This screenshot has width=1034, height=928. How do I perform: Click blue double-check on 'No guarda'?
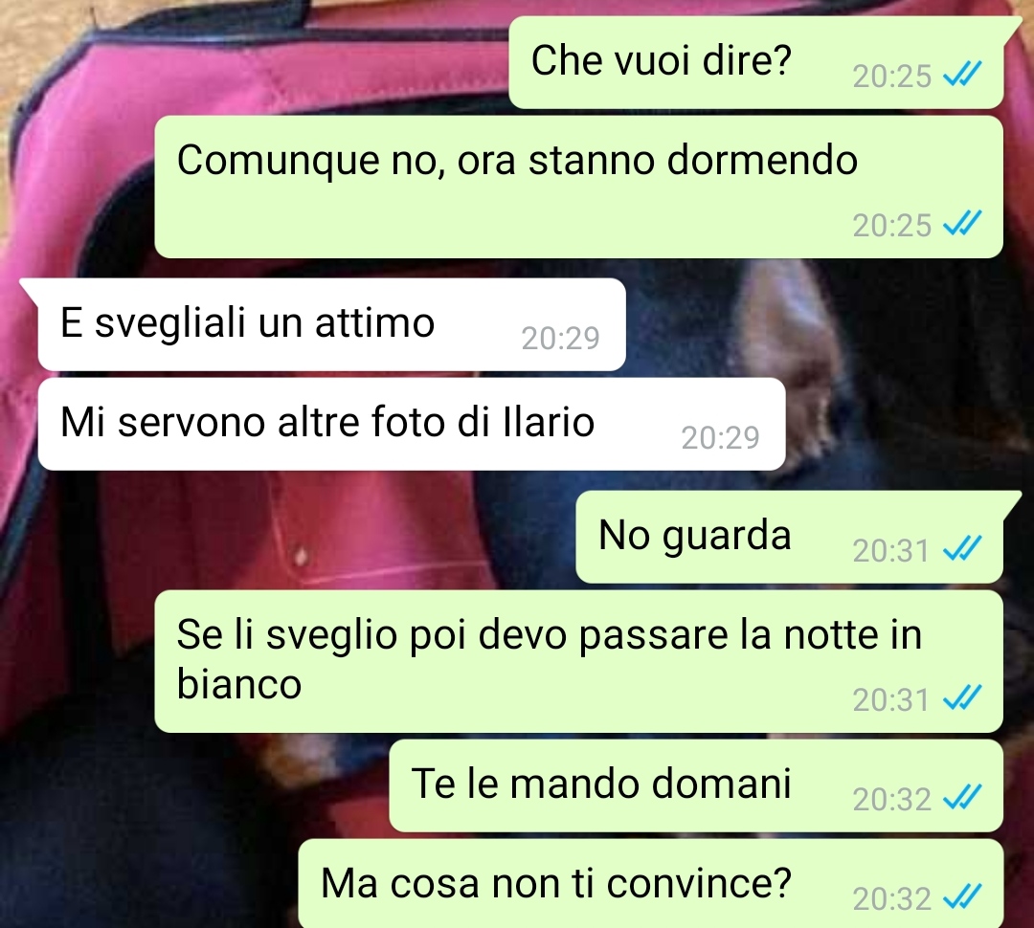pos(963,548)
